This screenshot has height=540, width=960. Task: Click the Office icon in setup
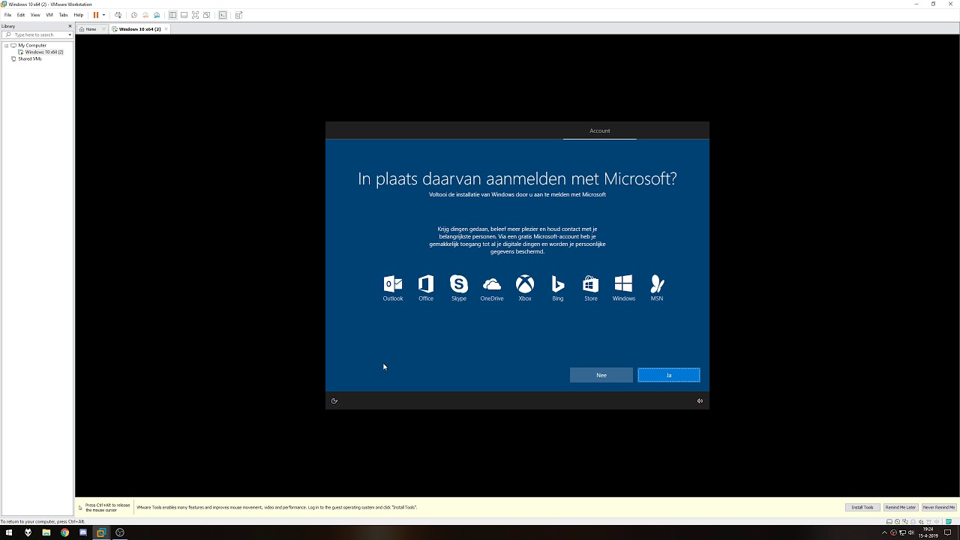click(426, 284)
